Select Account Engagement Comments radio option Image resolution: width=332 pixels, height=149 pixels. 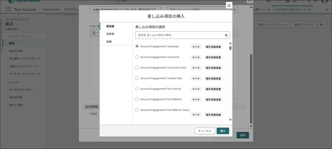(x=137, y=57)
